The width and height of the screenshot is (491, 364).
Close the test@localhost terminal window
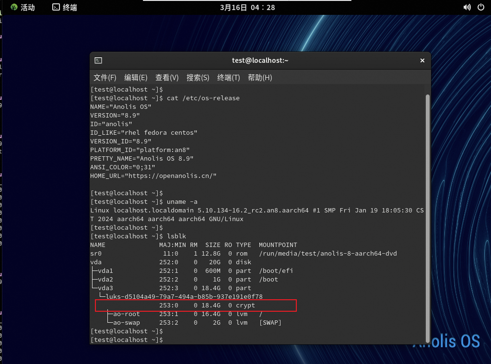(422, 60)
